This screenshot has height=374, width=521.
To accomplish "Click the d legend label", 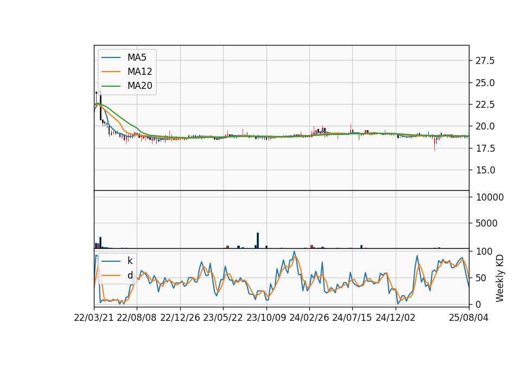I will (130, 275).
